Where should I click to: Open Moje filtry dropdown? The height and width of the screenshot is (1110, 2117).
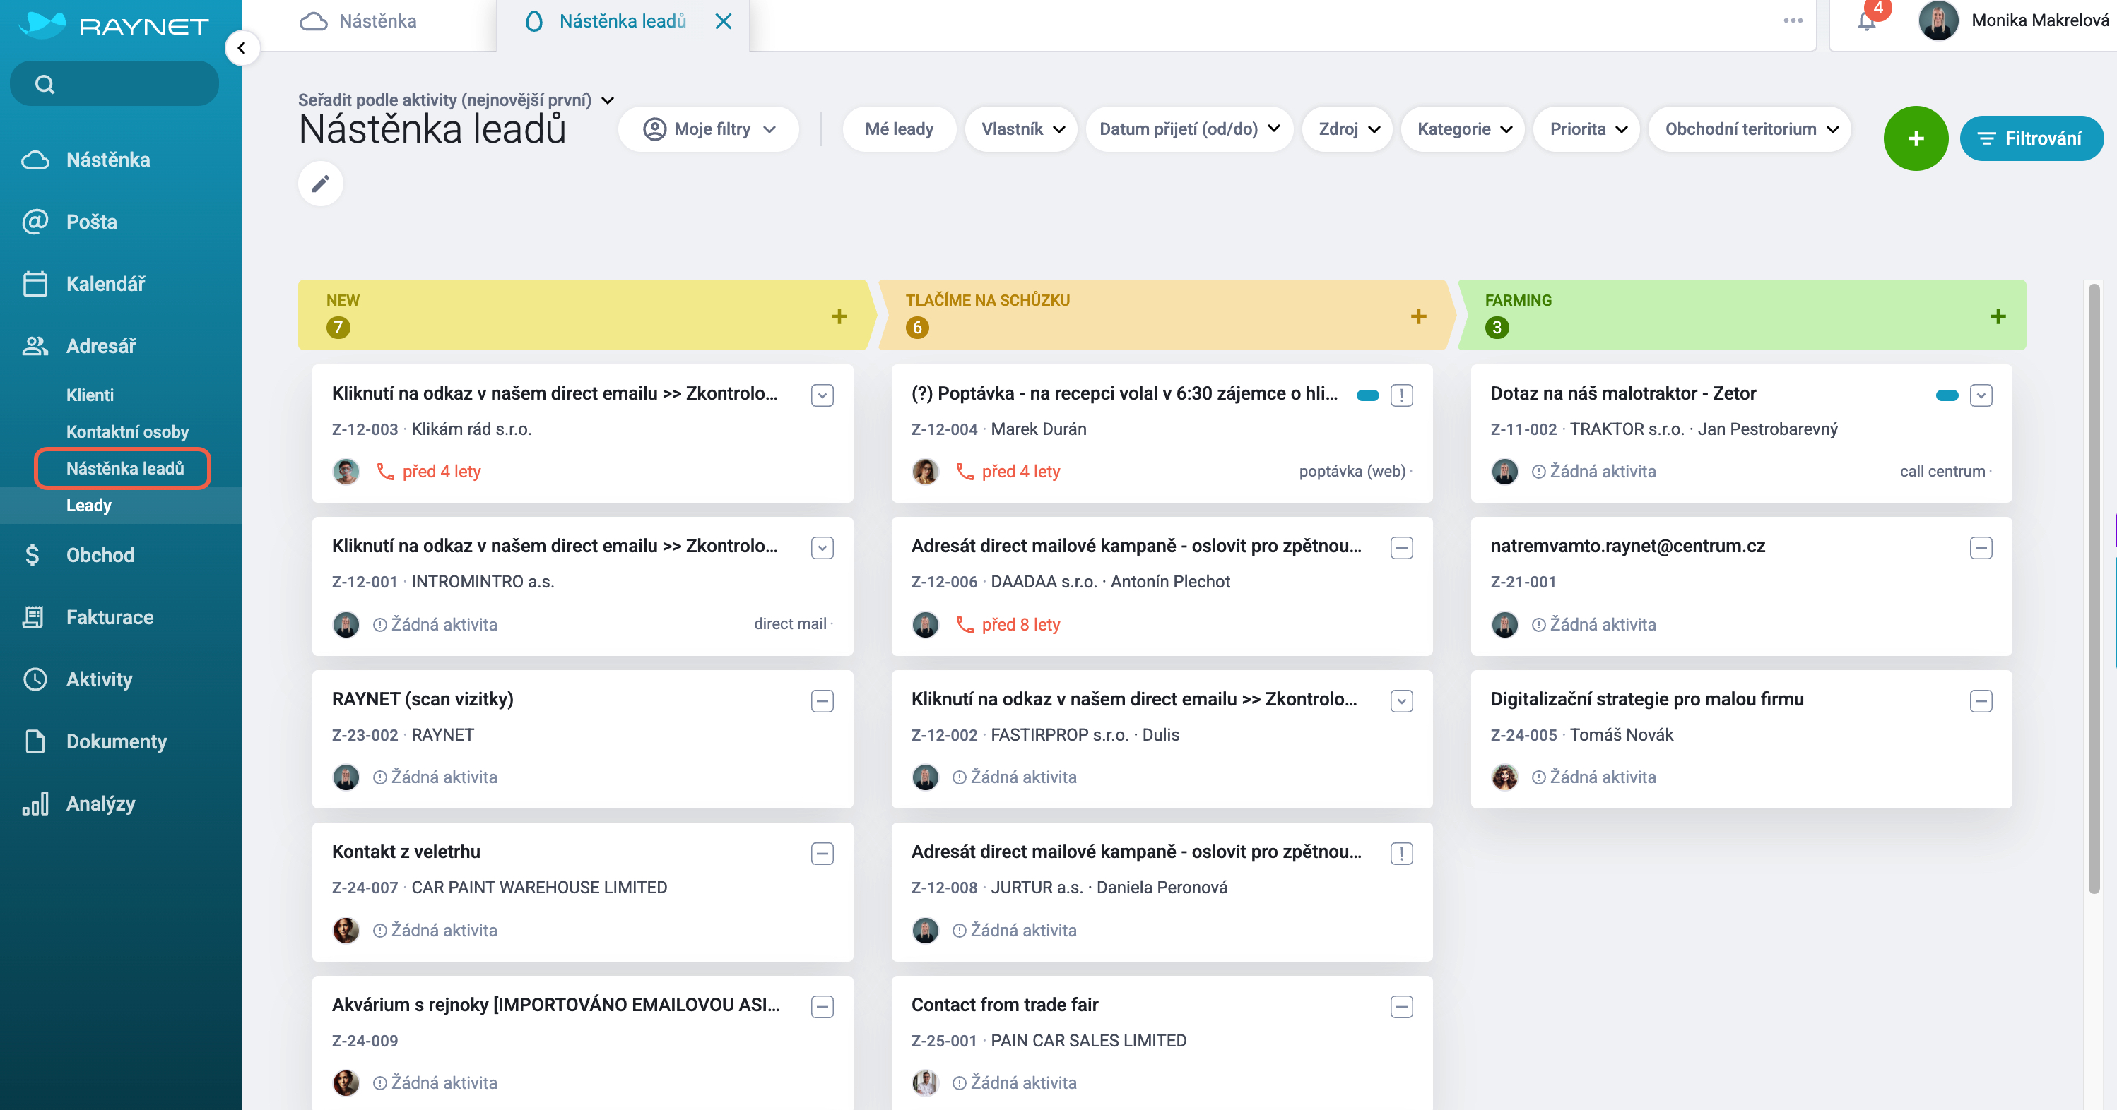[x=709, y=129]
